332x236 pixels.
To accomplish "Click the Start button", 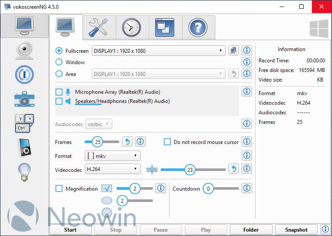I will [x=70, y=230].
